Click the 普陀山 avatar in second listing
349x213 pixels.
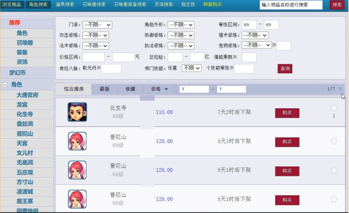coord(77,141)
